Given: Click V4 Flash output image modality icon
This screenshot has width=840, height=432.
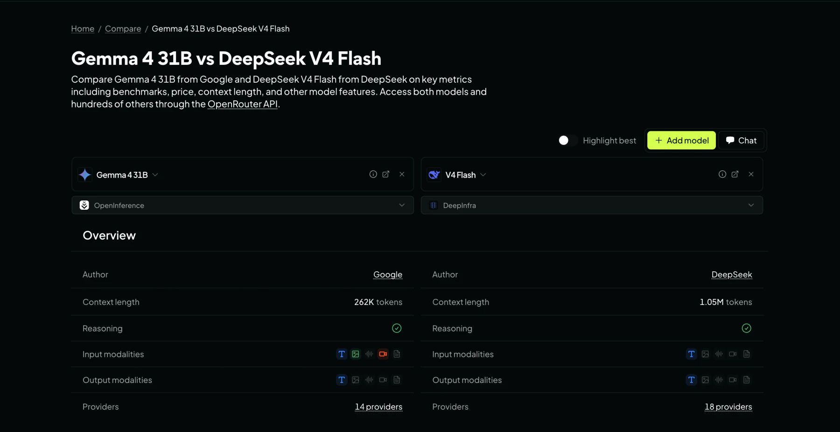Looking at the screenshot, I should [705, 380].
